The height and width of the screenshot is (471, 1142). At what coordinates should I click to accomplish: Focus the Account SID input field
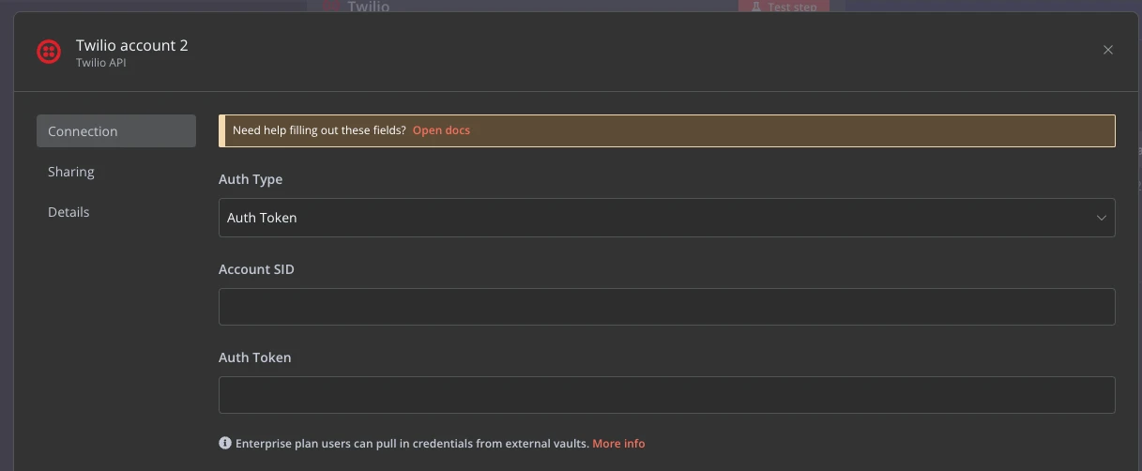(666, 307)
